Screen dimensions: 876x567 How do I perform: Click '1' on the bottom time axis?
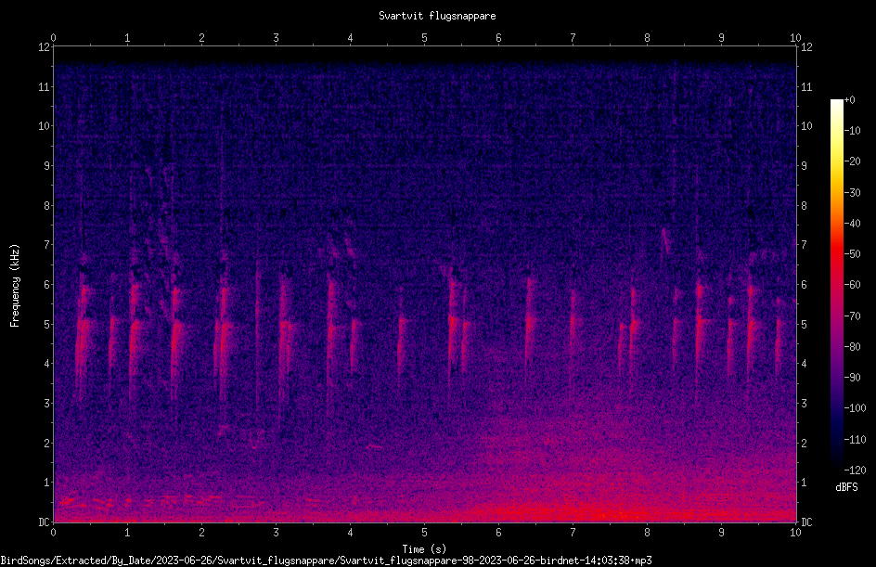coord(127,533)
